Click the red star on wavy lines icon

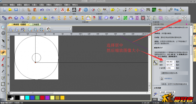click(x=143, y=18)
